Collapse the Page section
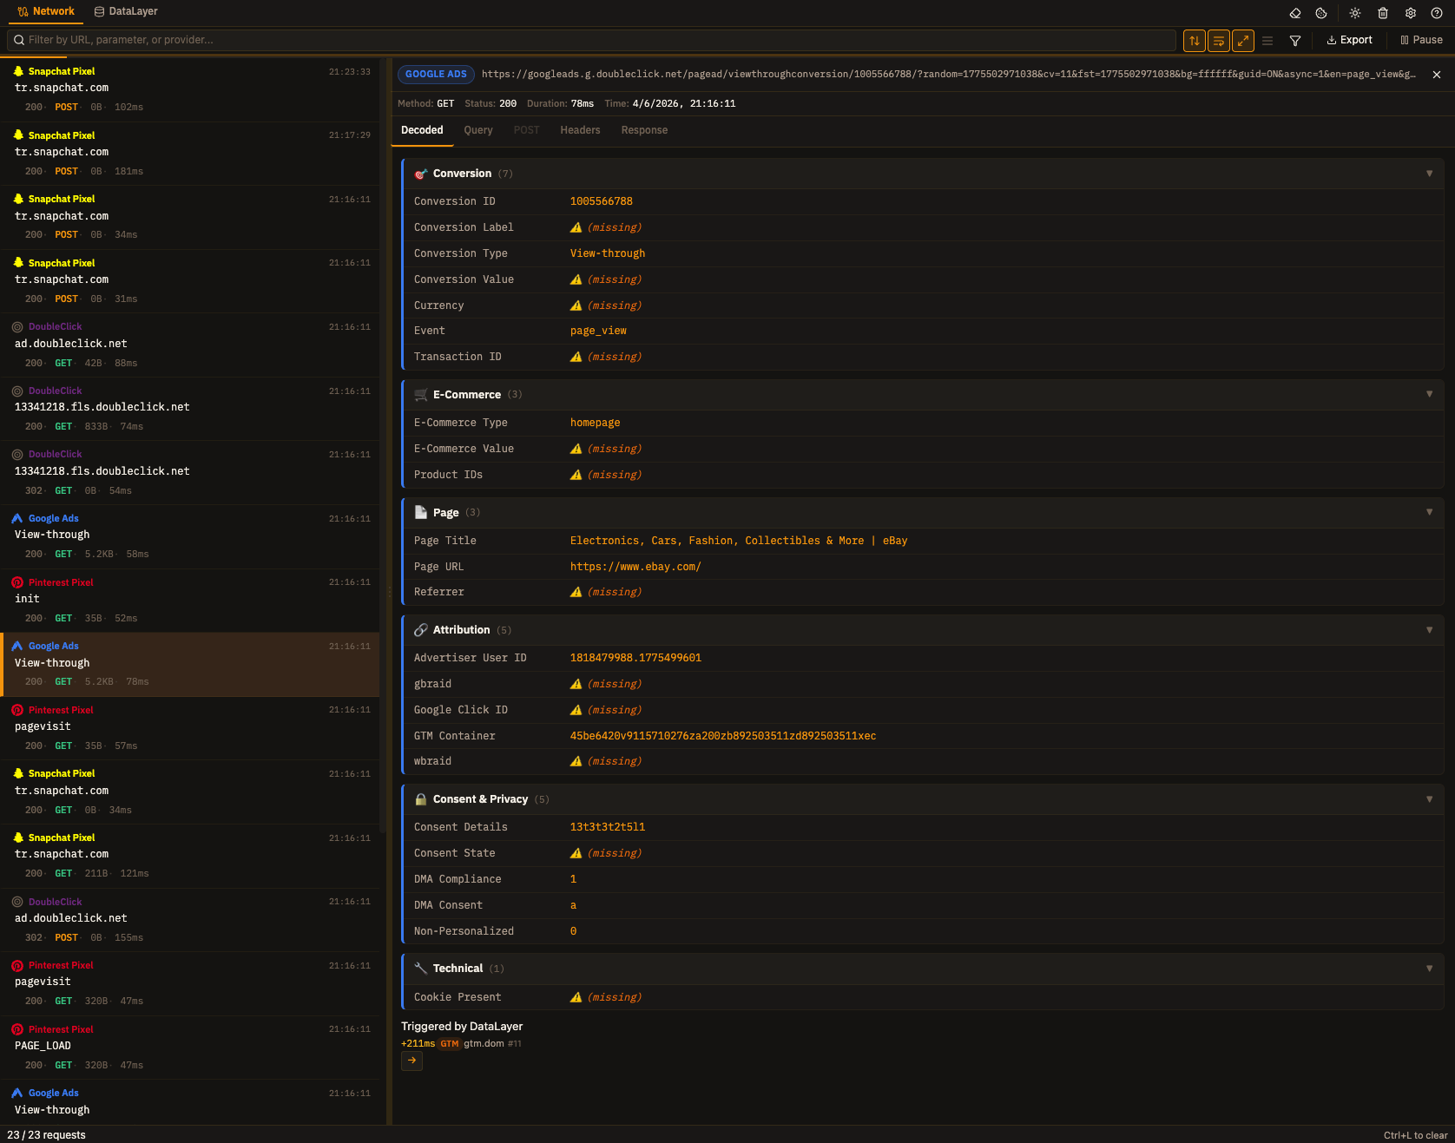 point(1430,512)
